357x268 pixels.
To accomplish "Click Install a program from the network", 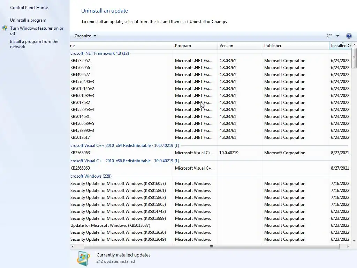I will pos(34,44).
